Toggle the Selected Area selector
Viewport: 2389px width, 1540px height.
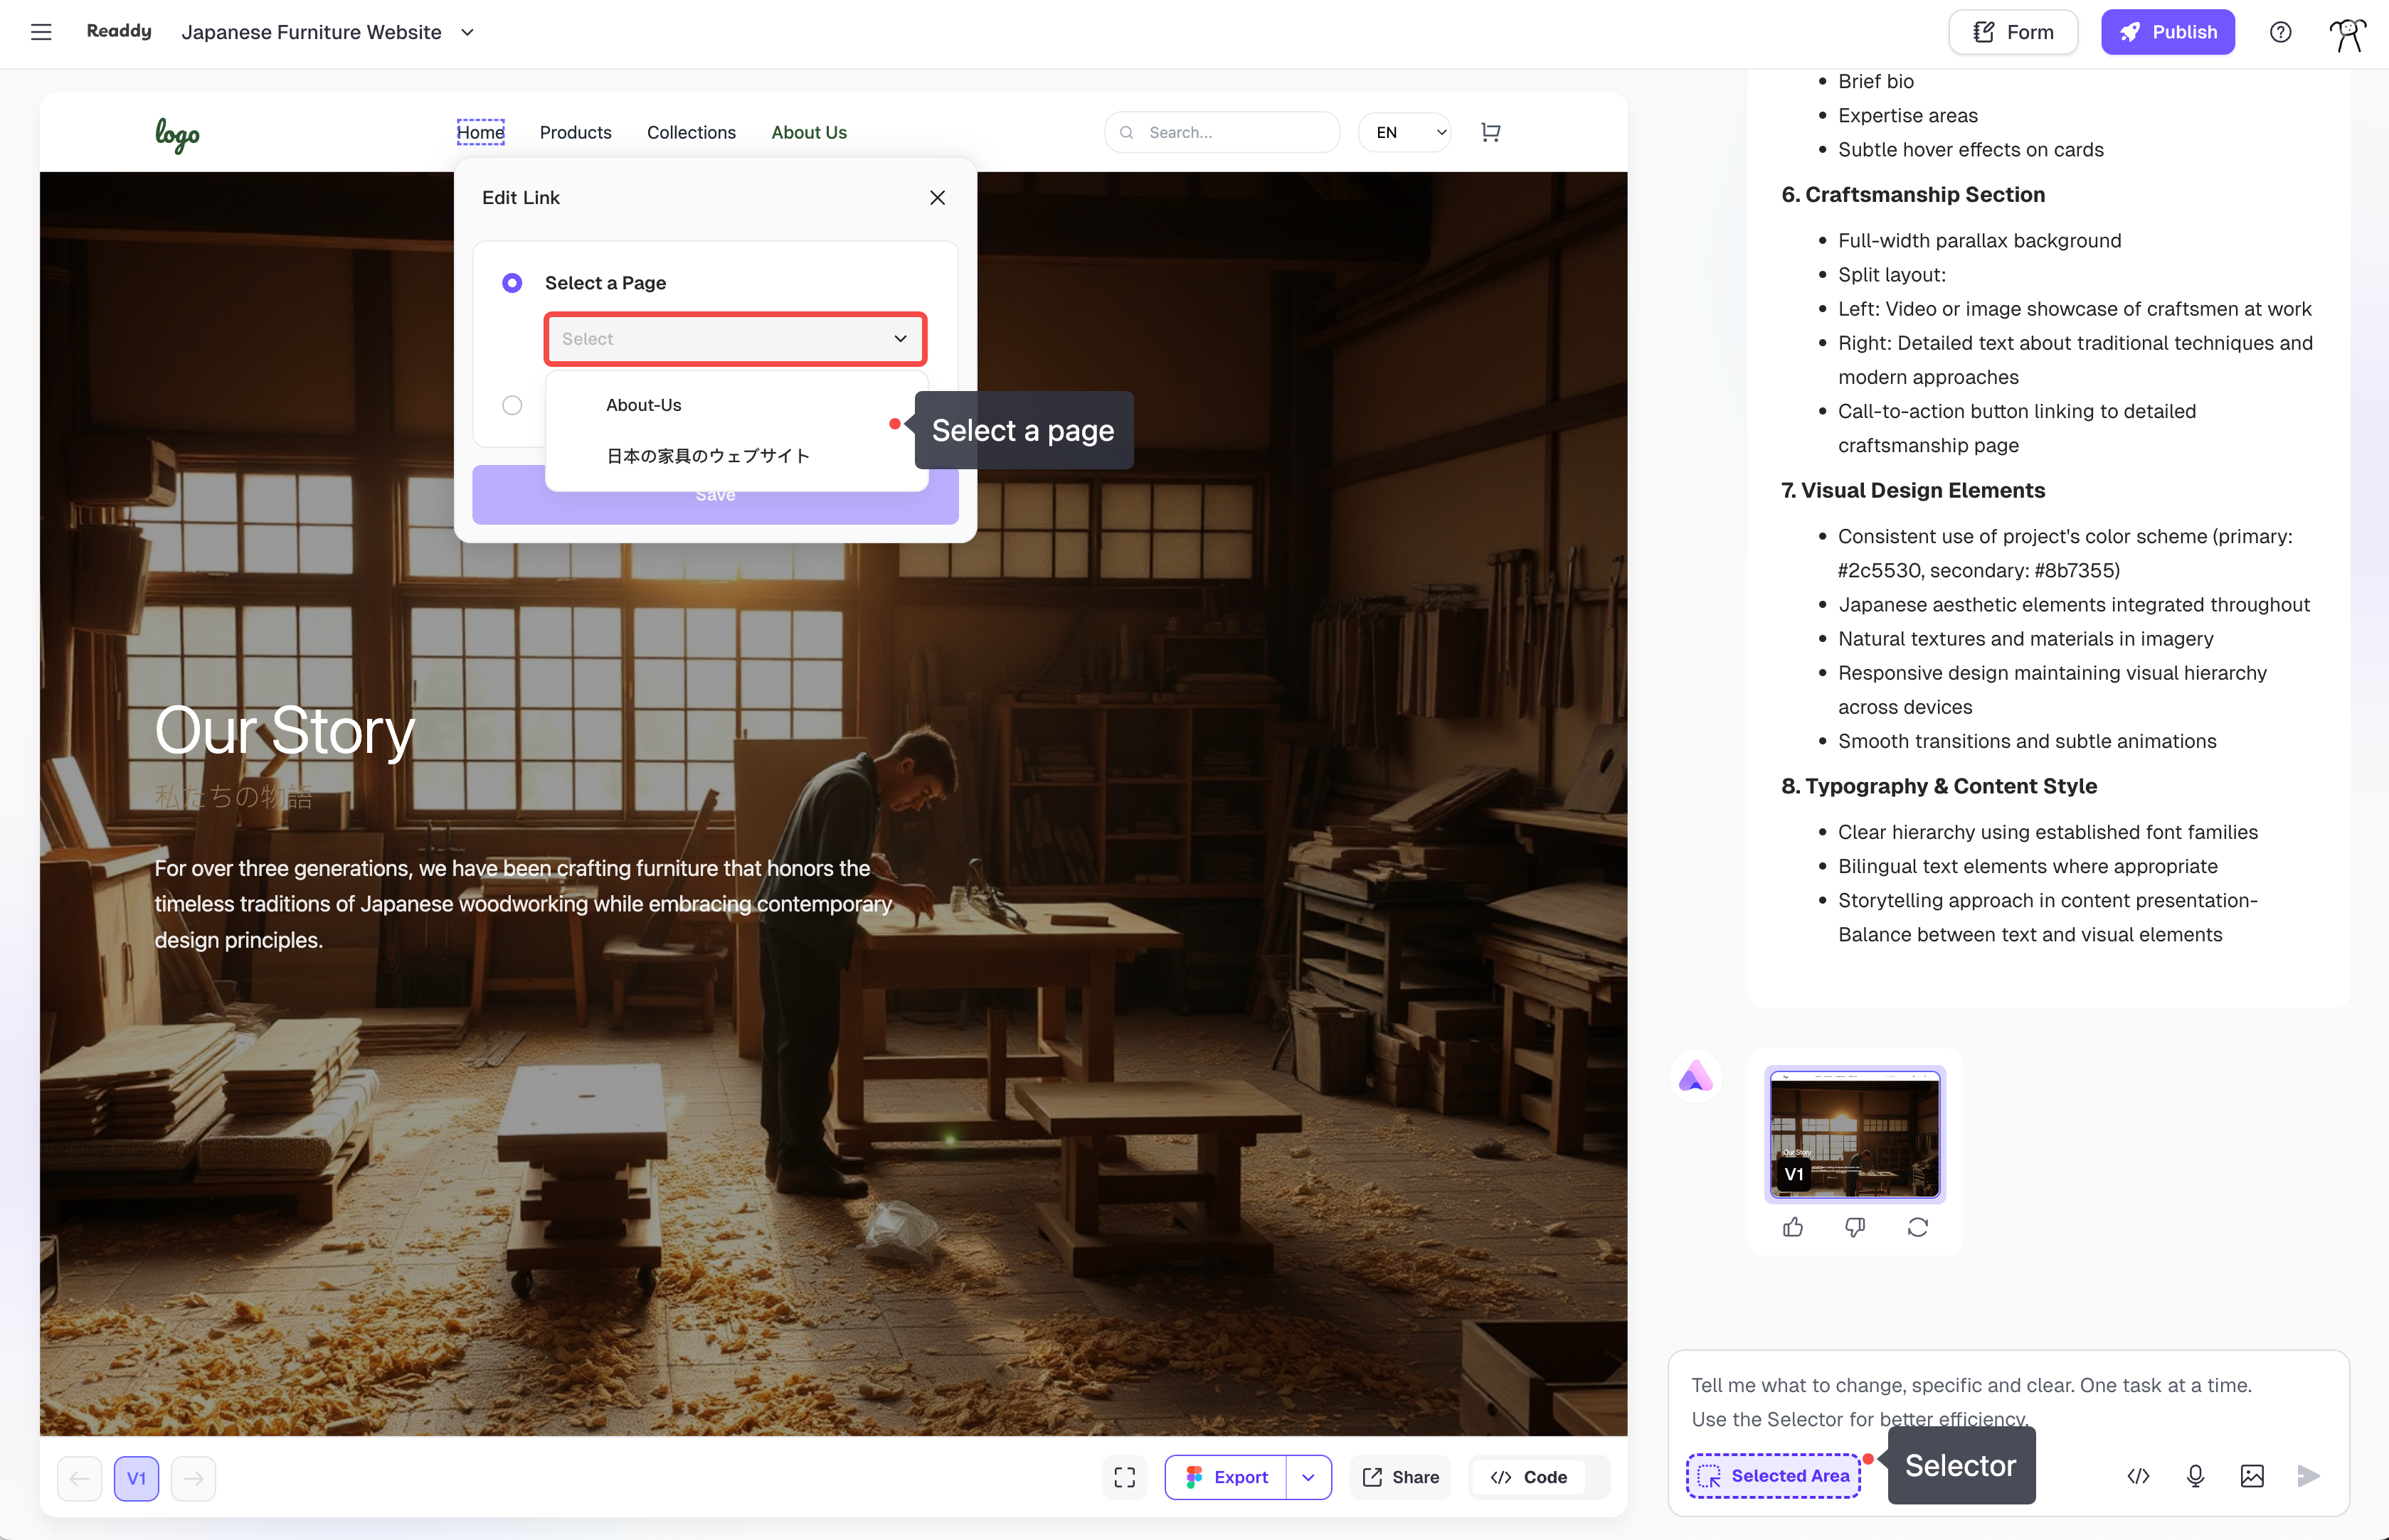[1773, 1476]
